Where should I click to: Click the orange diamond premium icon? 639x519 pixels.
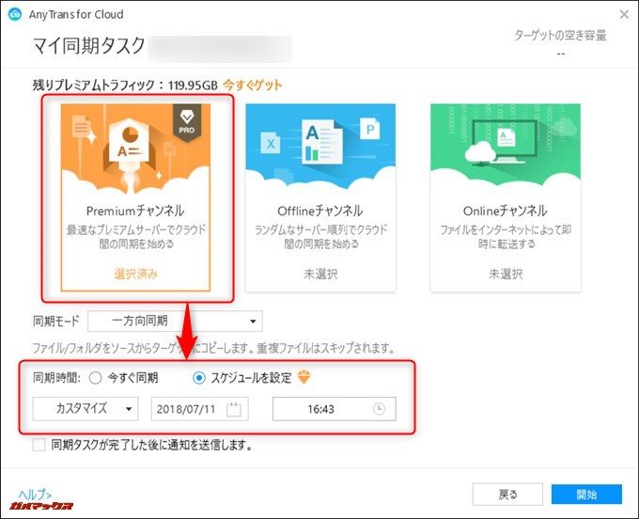pyautogui.click(x=304, y=378)
